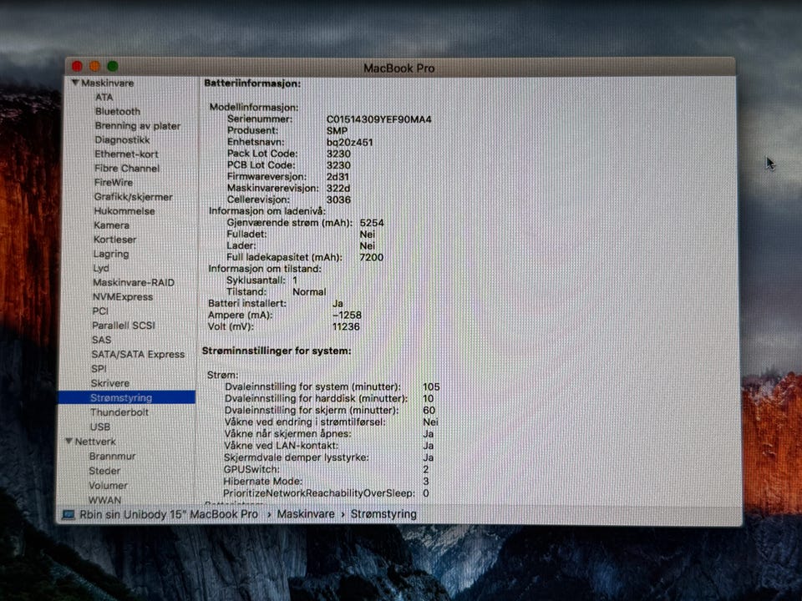The width and height of the screenshot is (802, 601).
Task: Close the MacBook Pro window
Action: click(x=77, y=67)
